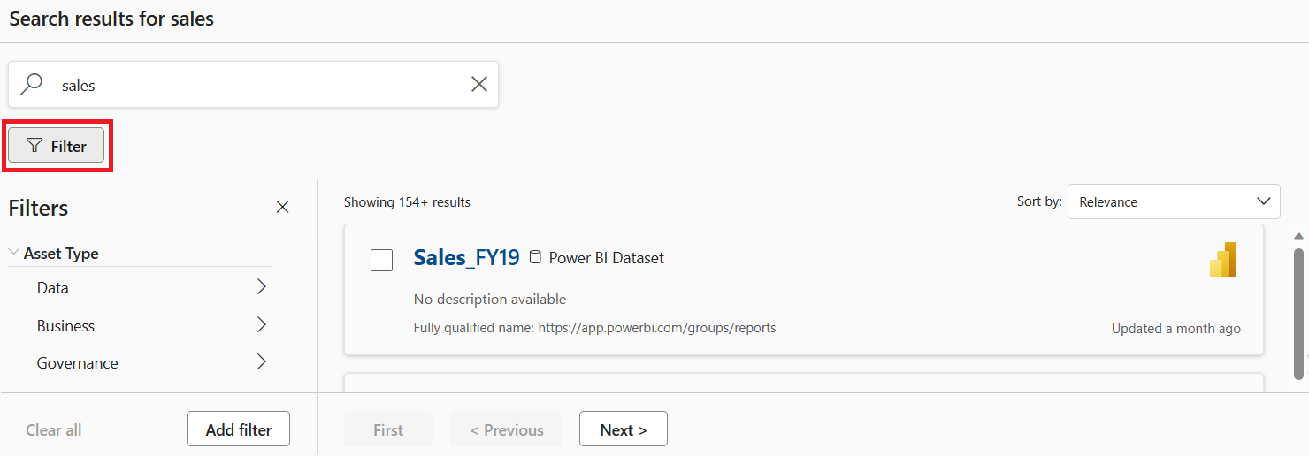
Task: Expand the Governance asset type chevron
Action: point(261,362)
